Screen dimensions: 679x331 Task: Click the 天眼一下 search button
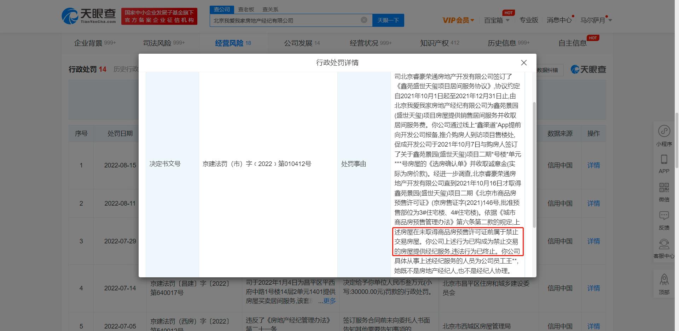[x=388, y=20]
